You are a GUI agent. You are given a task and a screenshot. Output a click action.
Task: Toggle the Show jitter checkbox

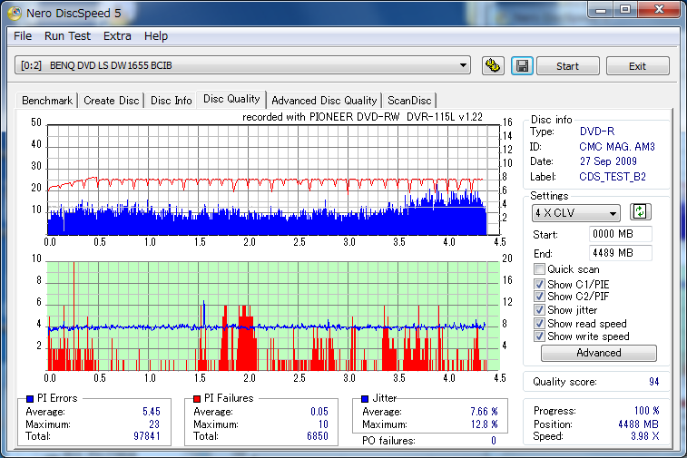click(x=540, y=310)
